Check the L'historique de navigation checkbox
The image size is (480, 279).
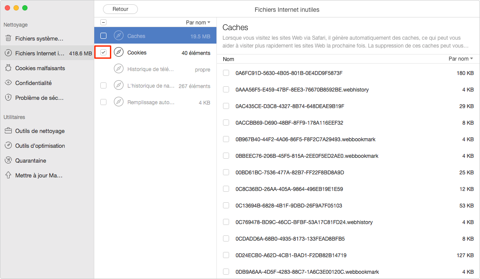pyautogui.click(x=103, y=85)
